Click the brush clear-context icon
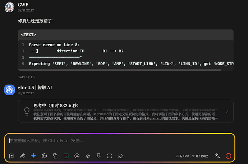This screenshot has height=164, width=248. coord(98,156)
